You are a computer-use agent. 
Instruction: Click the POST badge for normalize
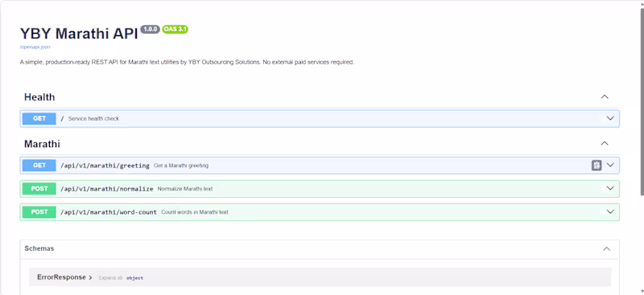39,189
